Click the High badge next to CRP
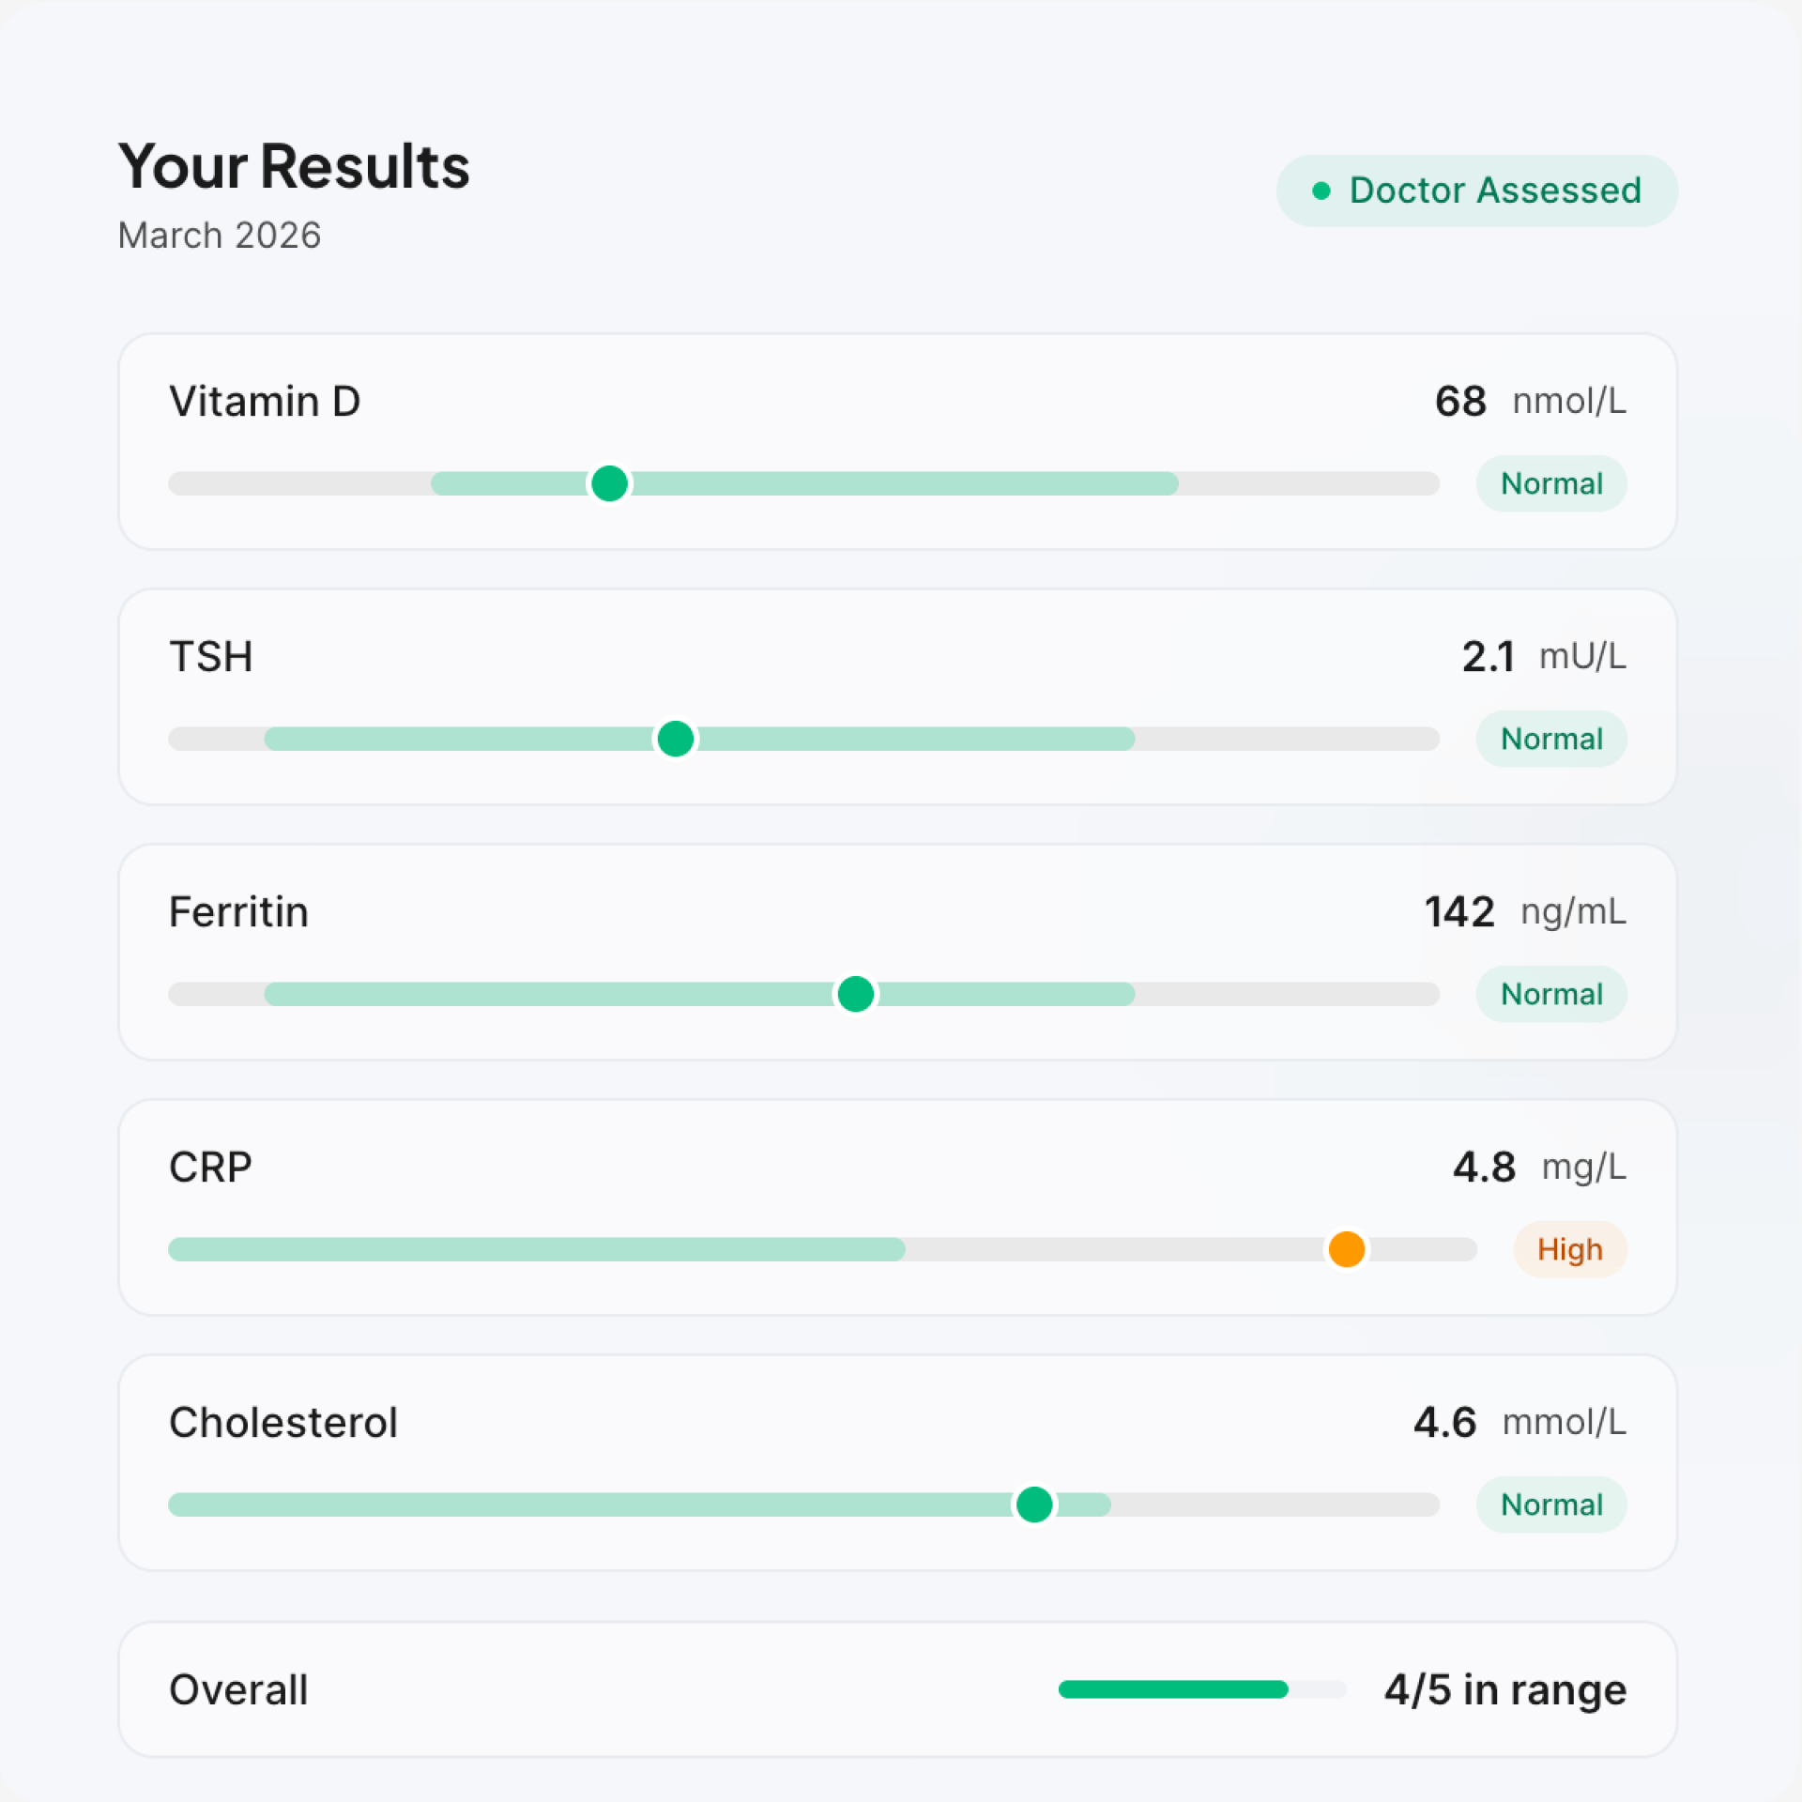Image resolution: width=1802 pixels, height=1802 pixels. pos(1570,1249)
